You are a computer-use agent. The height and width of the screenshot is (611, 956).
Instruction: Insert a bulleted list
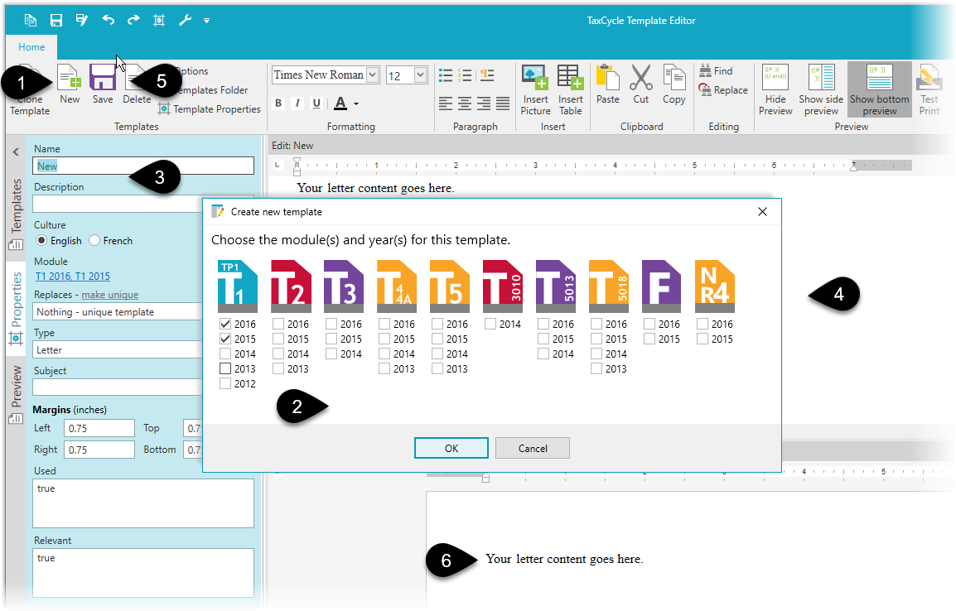(x=446, y=75)
